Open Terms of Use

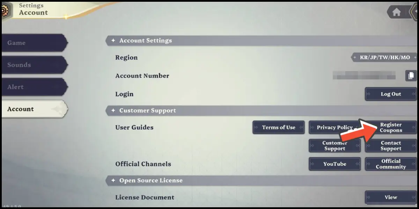tap(278, 127)
